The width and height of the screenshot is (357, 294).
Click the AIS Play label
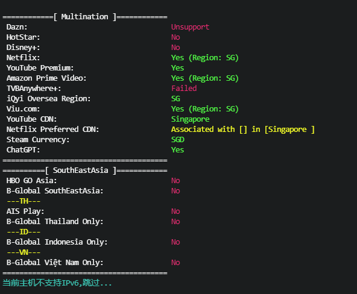(25, 211)
